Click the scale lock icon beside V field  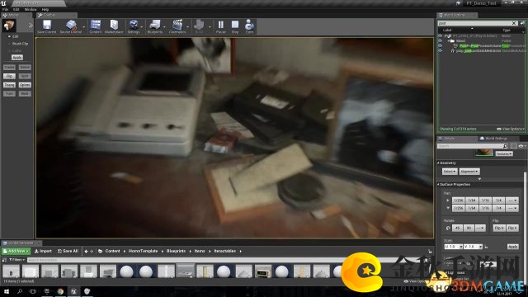click(x=486, y=247)
